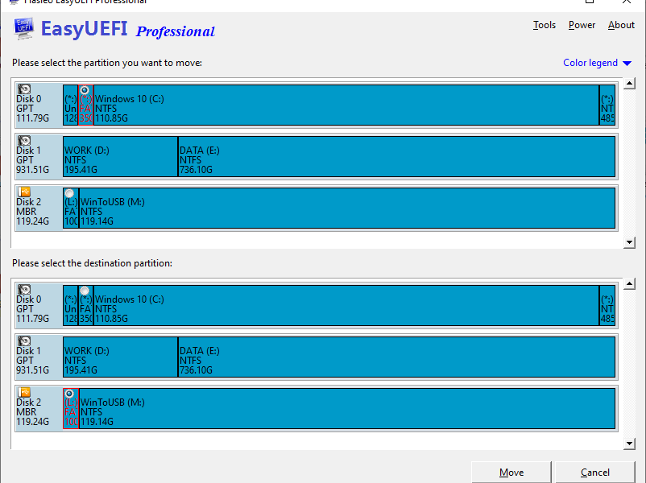
Task: Click Disk 0 hard drive icon in destination list
Action: 24,290
